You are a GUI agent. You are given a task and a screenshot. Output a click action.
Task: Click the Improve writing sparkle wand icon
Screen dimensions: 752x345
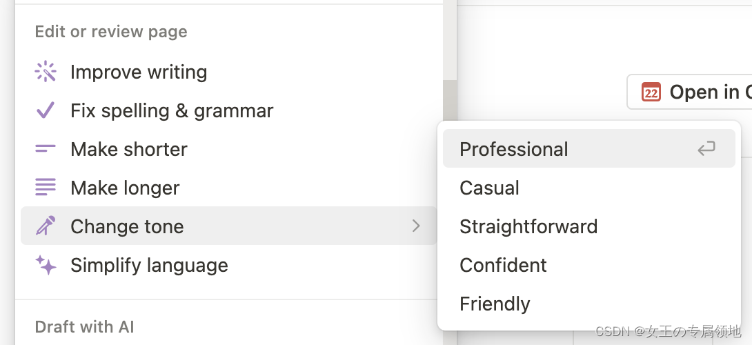(46, 72)
